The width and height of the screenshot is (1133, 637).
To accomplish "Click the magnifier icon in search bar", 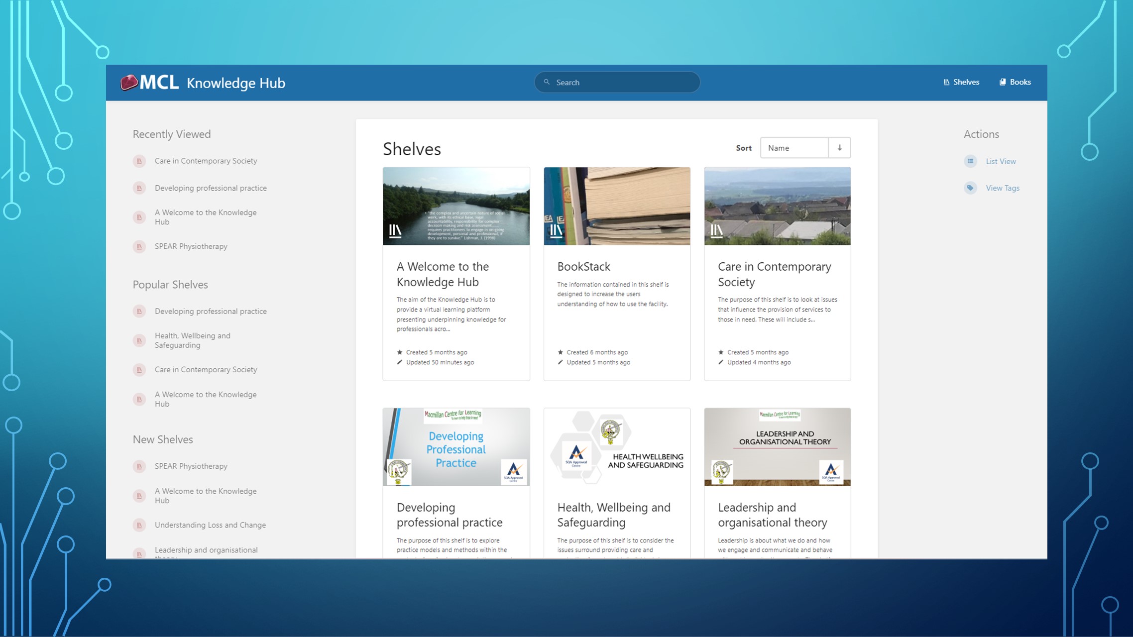I will 547,82.
